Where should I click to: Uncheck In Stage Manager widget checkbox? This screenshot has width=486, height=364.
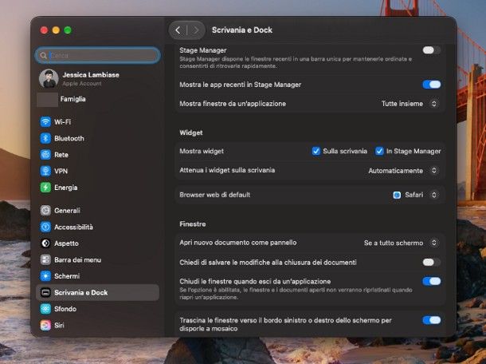379,151
